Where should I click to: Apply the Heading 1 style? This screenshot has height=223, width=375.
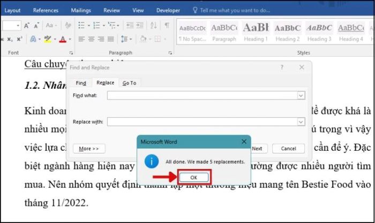[x=256, y=32]
